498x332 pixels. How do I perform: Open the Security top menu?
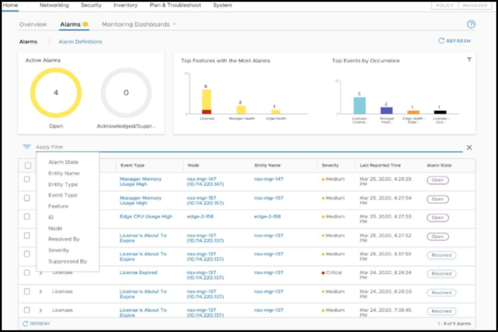(x=91, y=6)
